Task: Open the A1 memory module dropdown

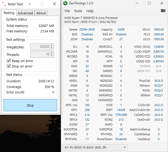Action: pyautogui.click(x=95, y=147)
